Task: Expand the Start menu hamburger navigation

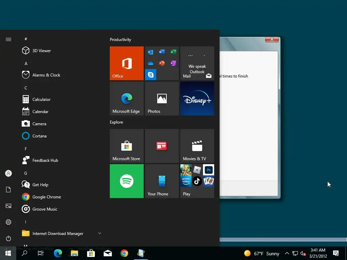Action: tap(8, 39)
